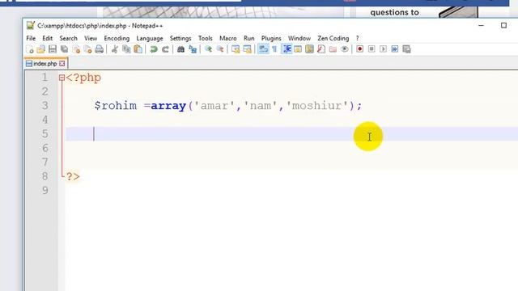Click the 'nam' string literal

click(x=261, y=106)
